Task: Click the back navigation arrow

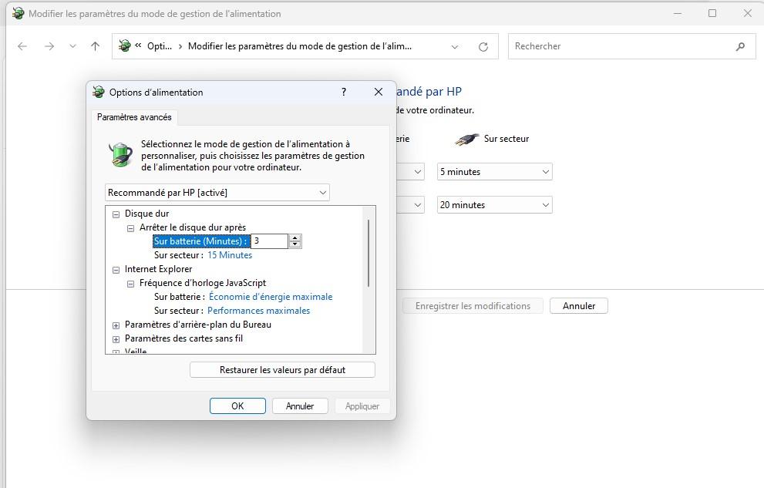Action: click(x=22, y=46)
